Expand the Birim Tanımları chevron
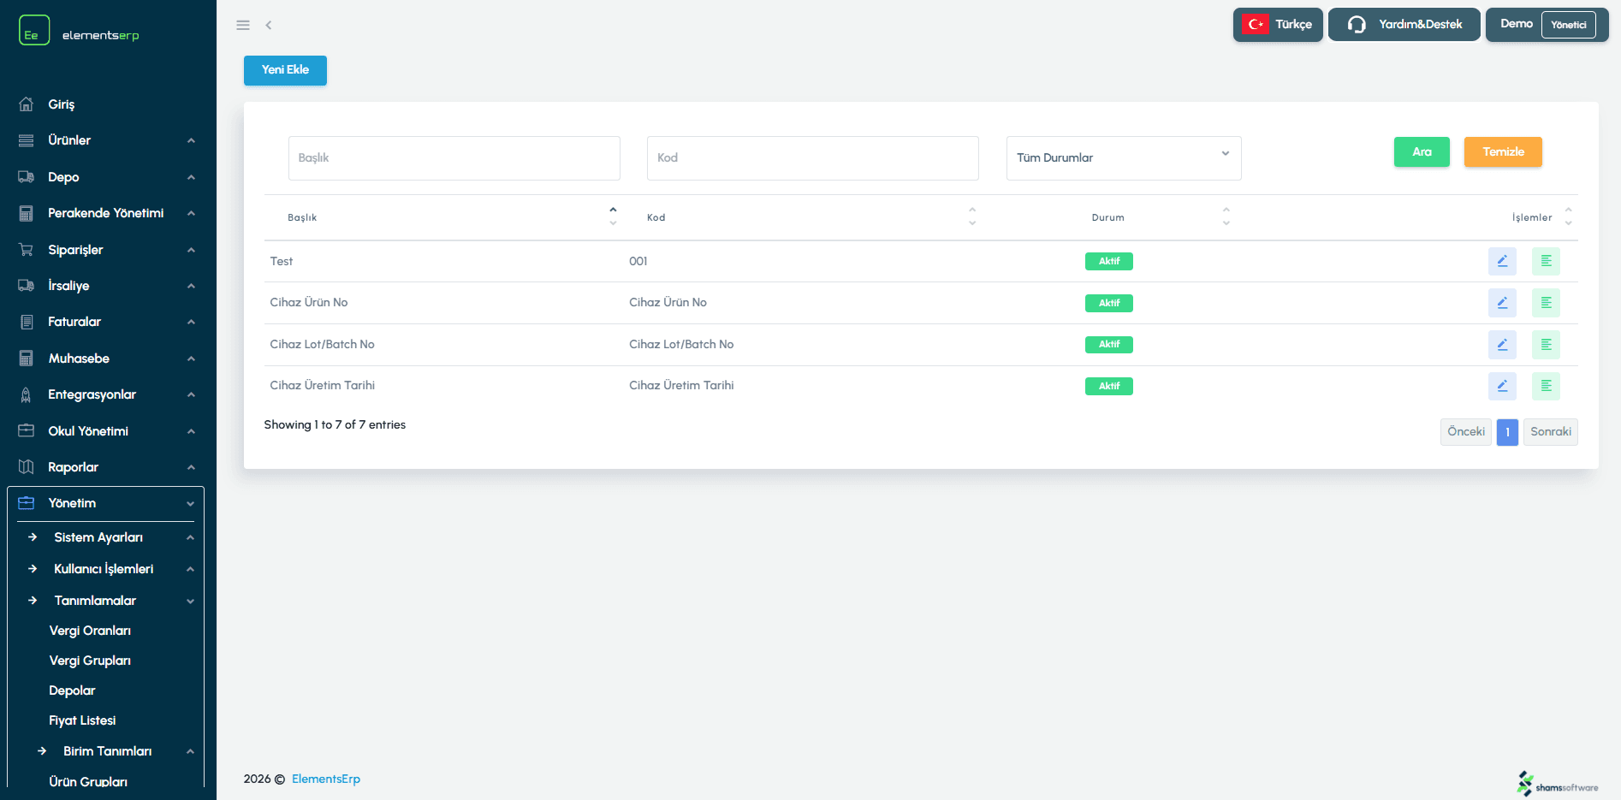This screenshot has height=800, width=1621. click(190, 751)
